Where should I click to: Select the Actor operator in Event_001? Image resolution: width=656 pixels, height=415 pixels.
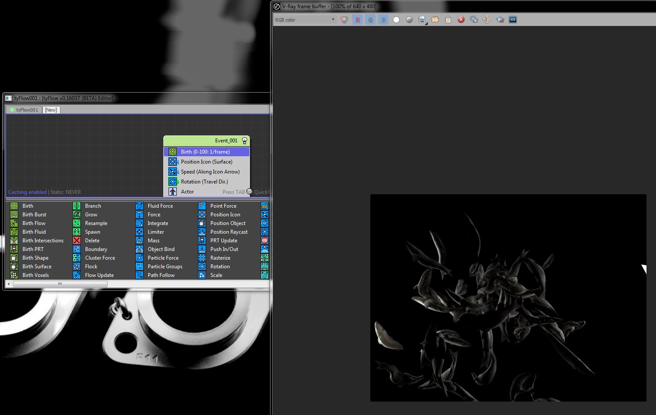tap(187, 192)
